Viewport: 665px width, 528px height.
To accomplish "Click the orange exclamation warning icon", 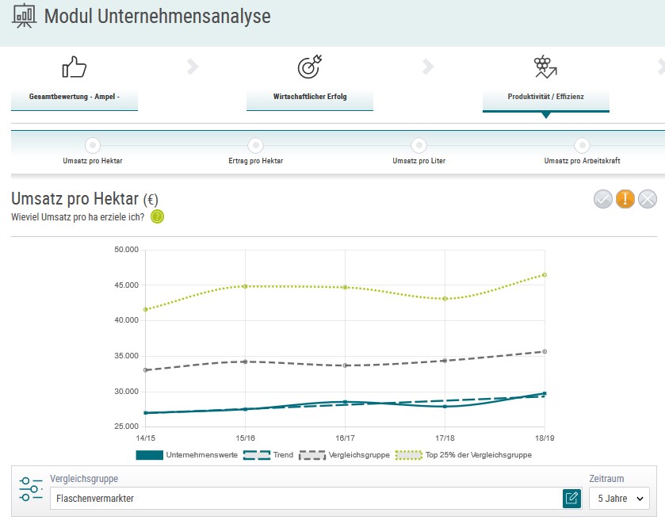I will click(625, 199).
